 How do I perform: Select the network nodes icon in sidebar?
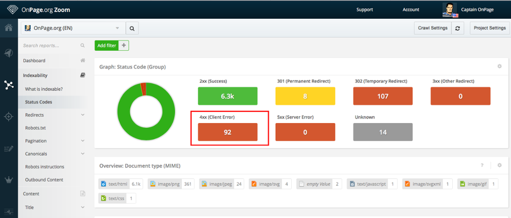pyautogui.click(x=9, y=85)
